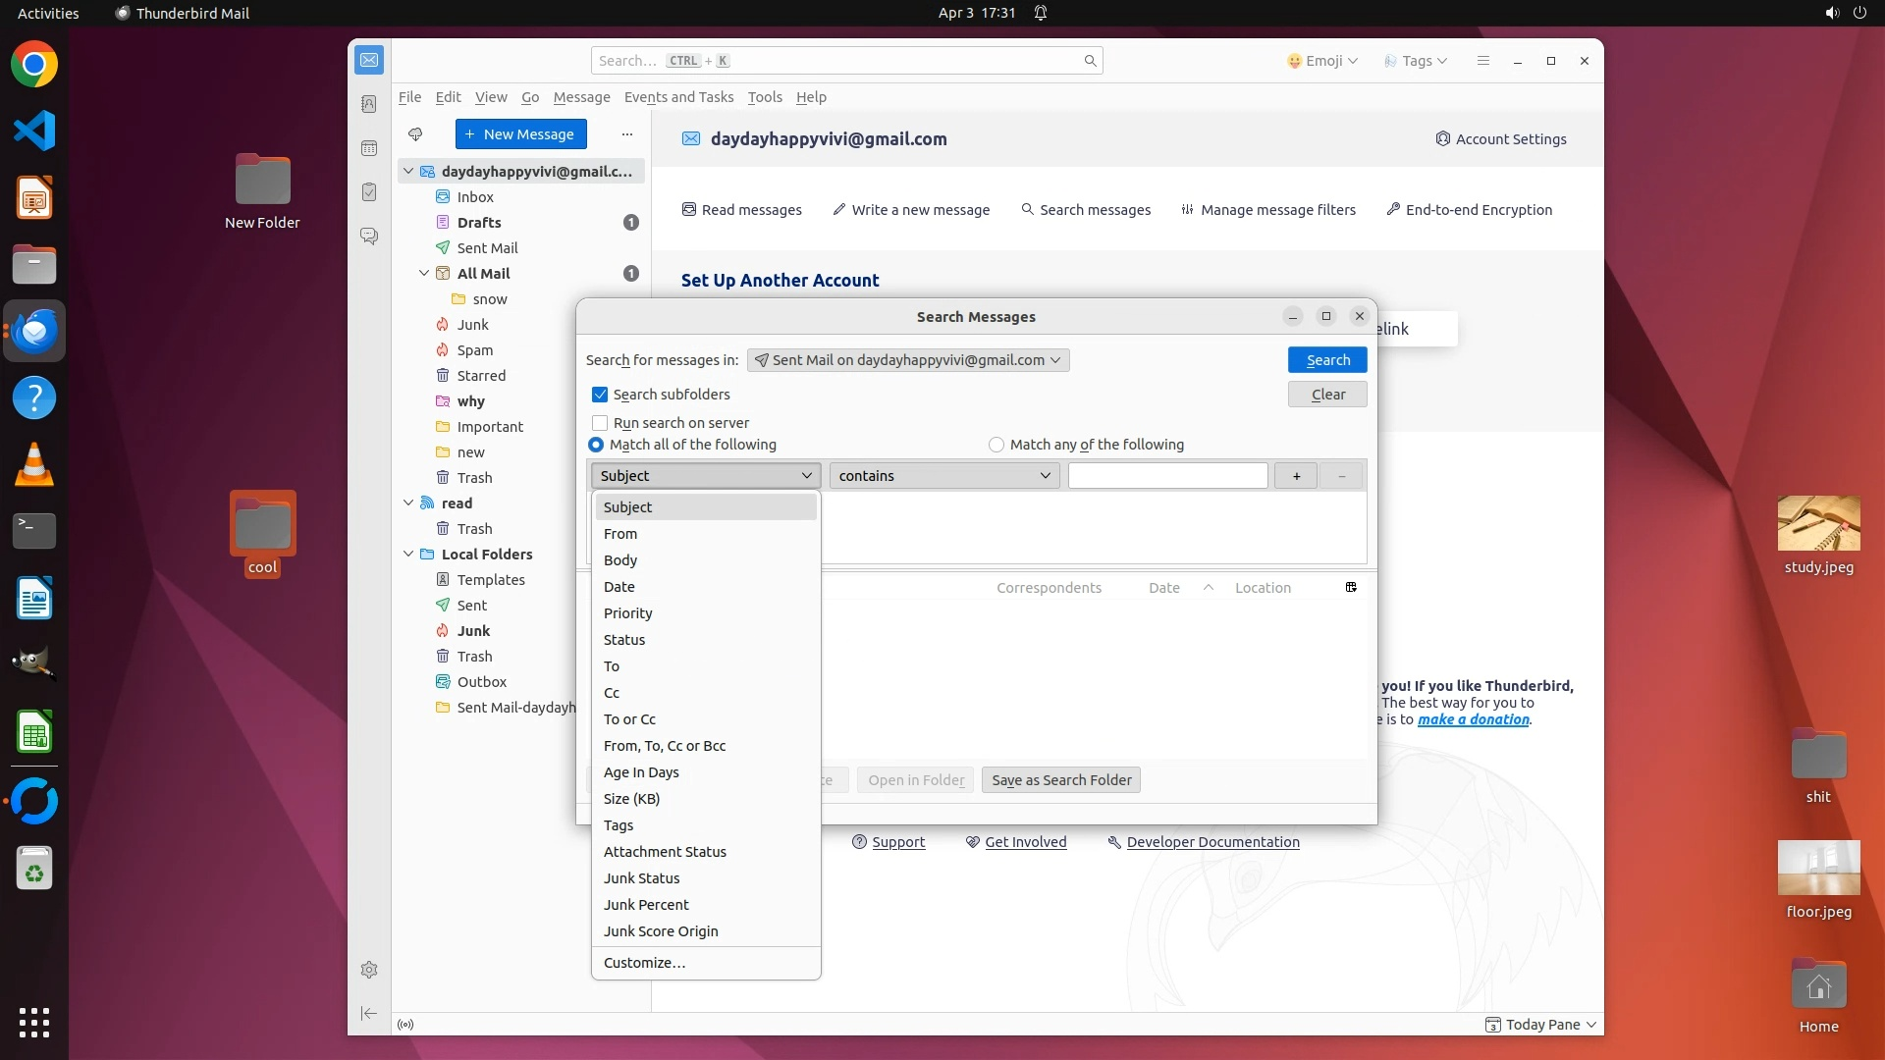The width and height of the screenshot is (1885, 1060).
Task: Enable Run search on server
Action: pos(600,423)
